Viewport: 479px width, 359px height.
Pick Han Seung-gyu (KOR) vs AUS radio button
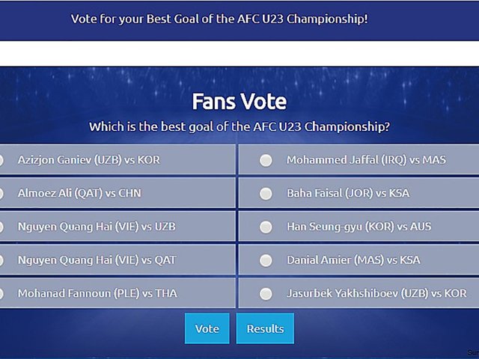pyautogui.click(x=266, y=227)
